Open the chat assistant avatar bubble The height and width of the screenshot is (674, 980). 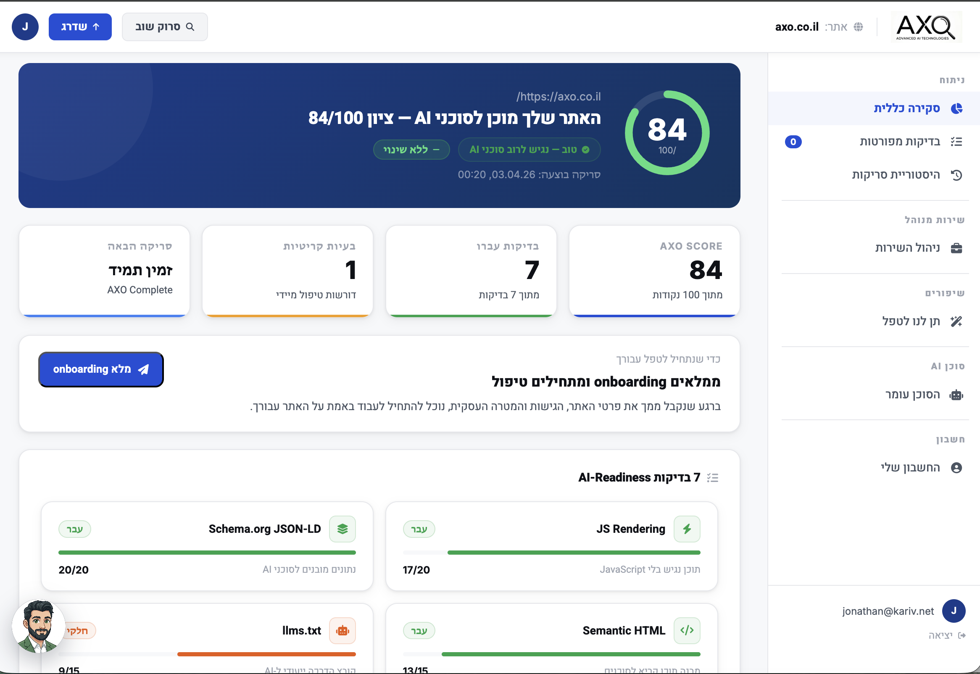pyautogui.click(x=38, y=627)
